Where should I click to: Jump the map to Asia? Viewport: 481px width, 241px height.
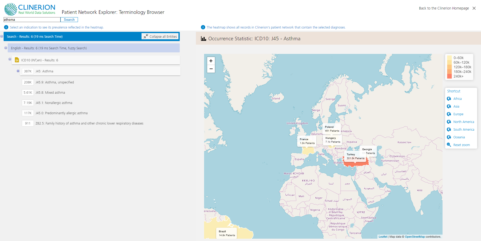tap(456, 106)
